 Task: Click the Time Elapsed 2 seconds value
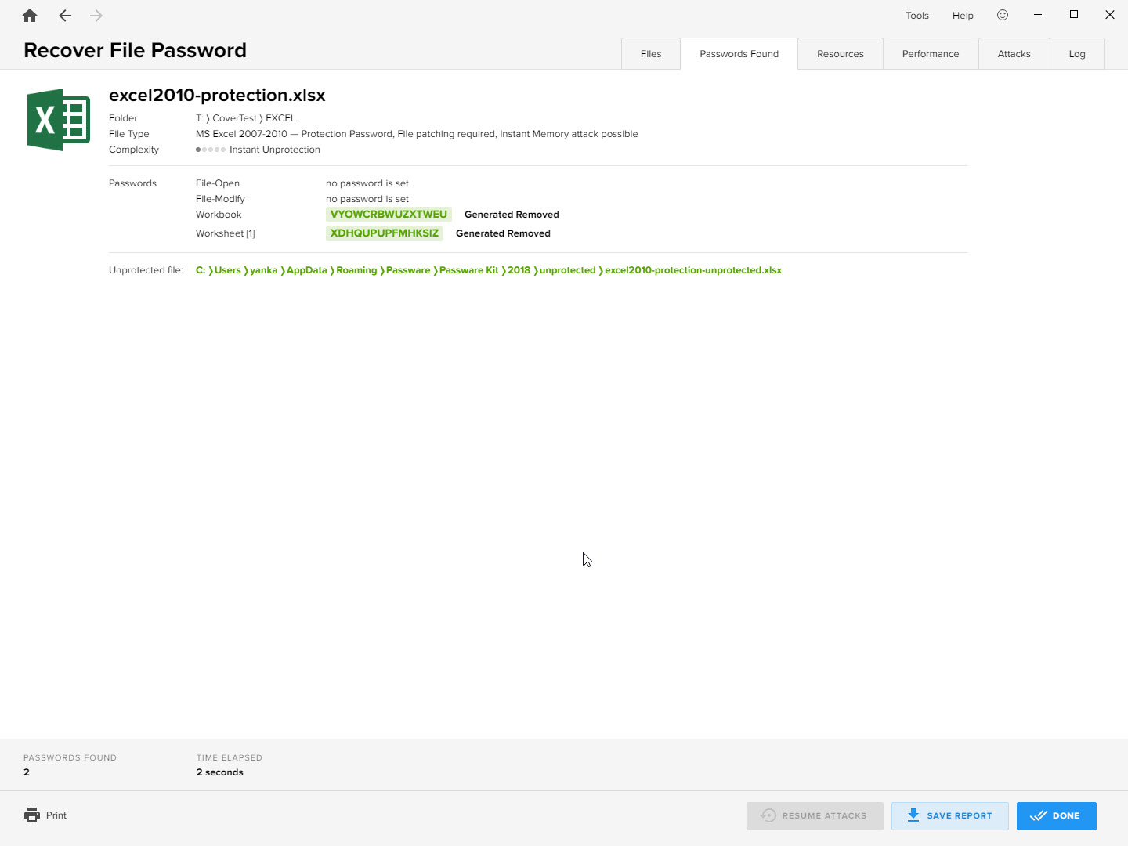coord(220,772)
